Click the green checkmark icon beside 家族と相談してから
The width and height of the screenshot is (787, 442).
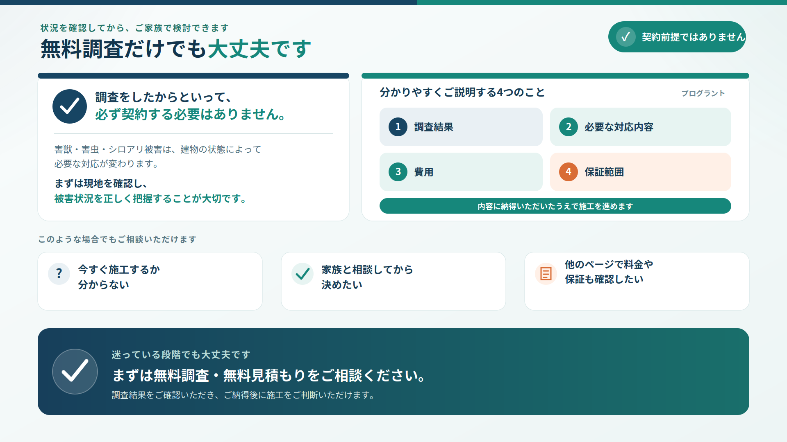[303, 273]
